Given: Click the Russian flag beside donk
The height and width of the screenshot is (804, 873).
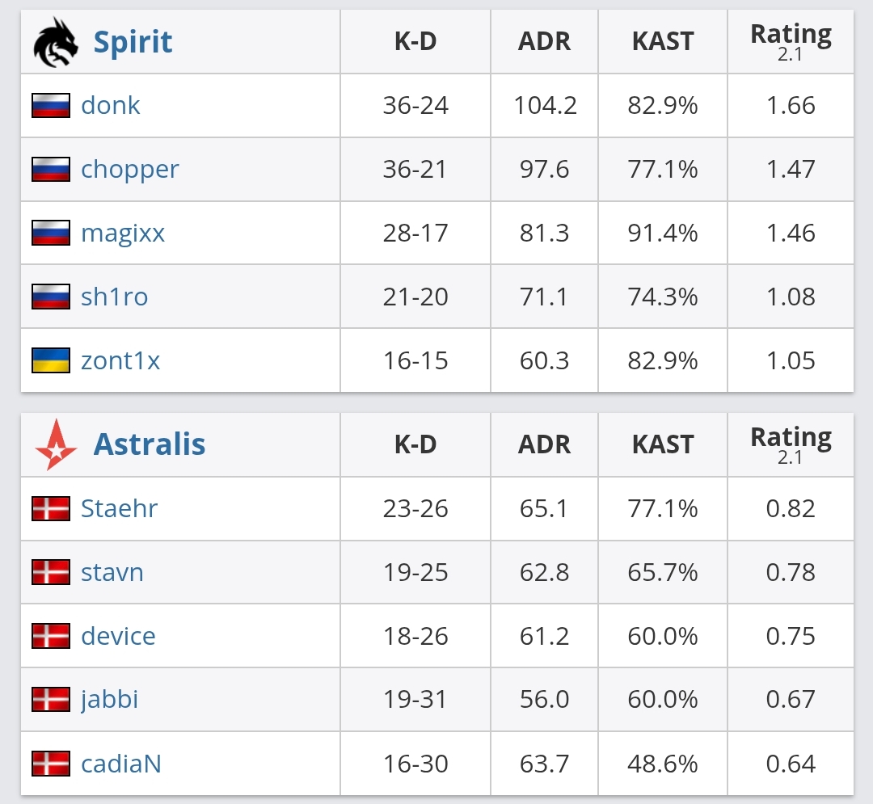Looking at the screenshot, I should pyautogui.click(x=51, y=106).
